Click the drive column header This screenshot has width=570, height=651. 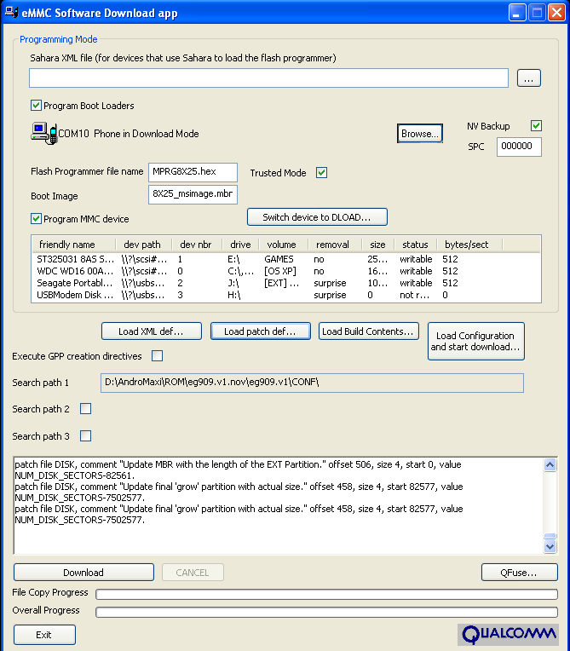click(241, 245)
